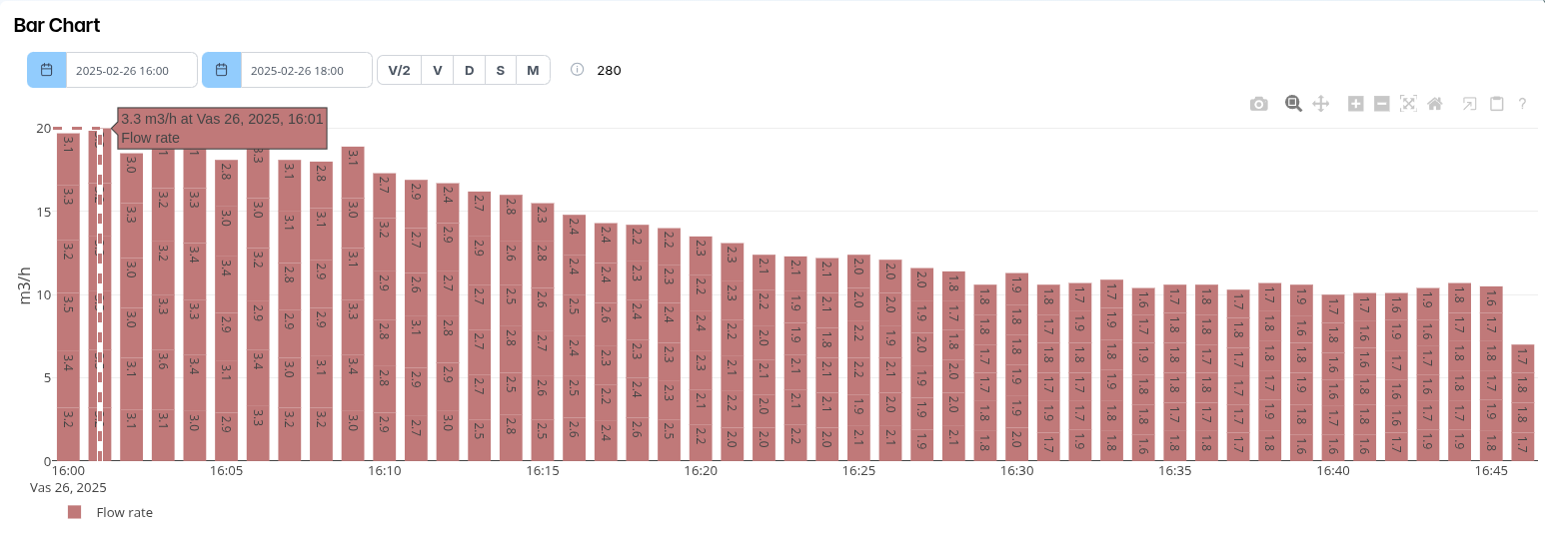Select the V time range button
This screenshot has width=1545, height=537.
437,70
